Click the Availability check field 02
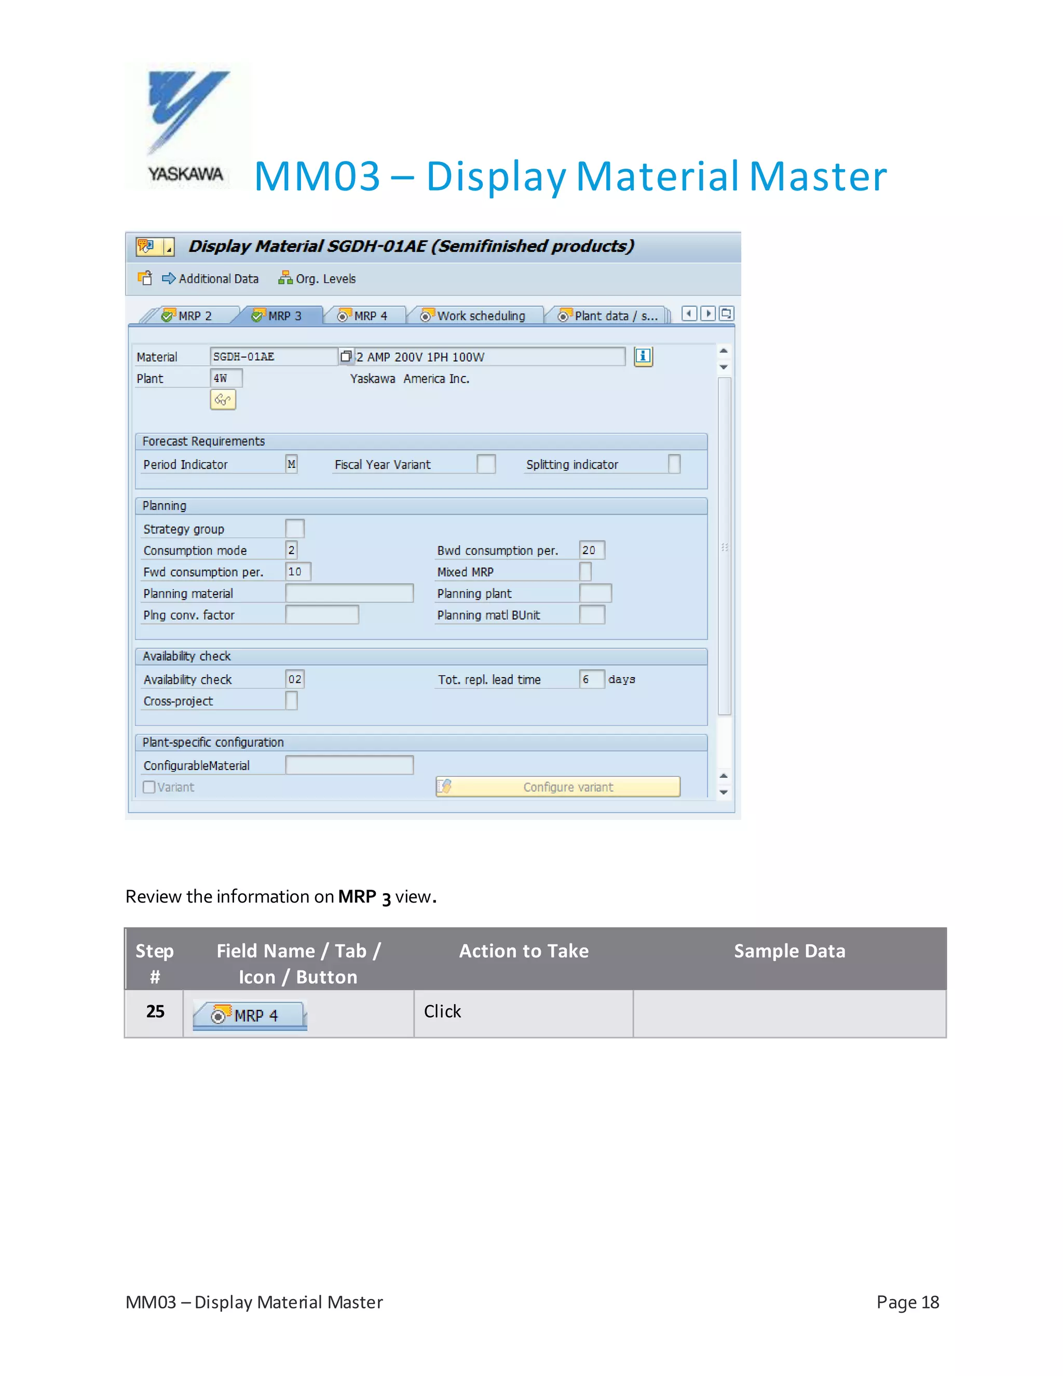This screenshot has width=1063, height=1376. (x=295, y=679)
